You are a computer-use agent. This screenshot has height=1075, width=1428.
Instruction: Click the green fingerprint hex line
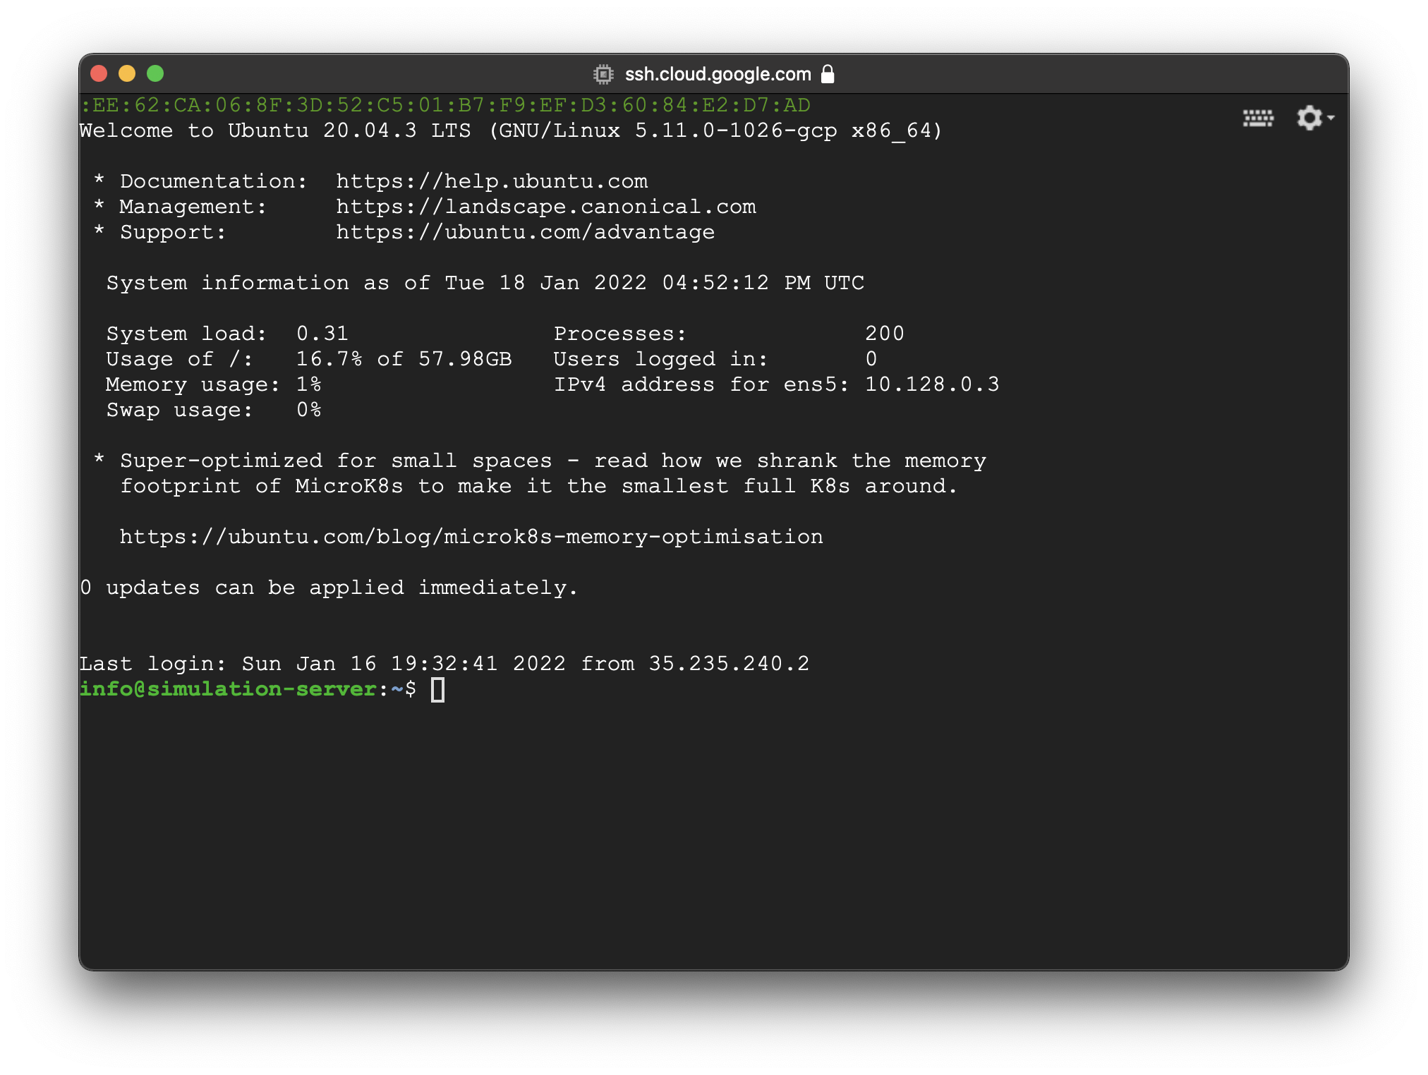445,105
